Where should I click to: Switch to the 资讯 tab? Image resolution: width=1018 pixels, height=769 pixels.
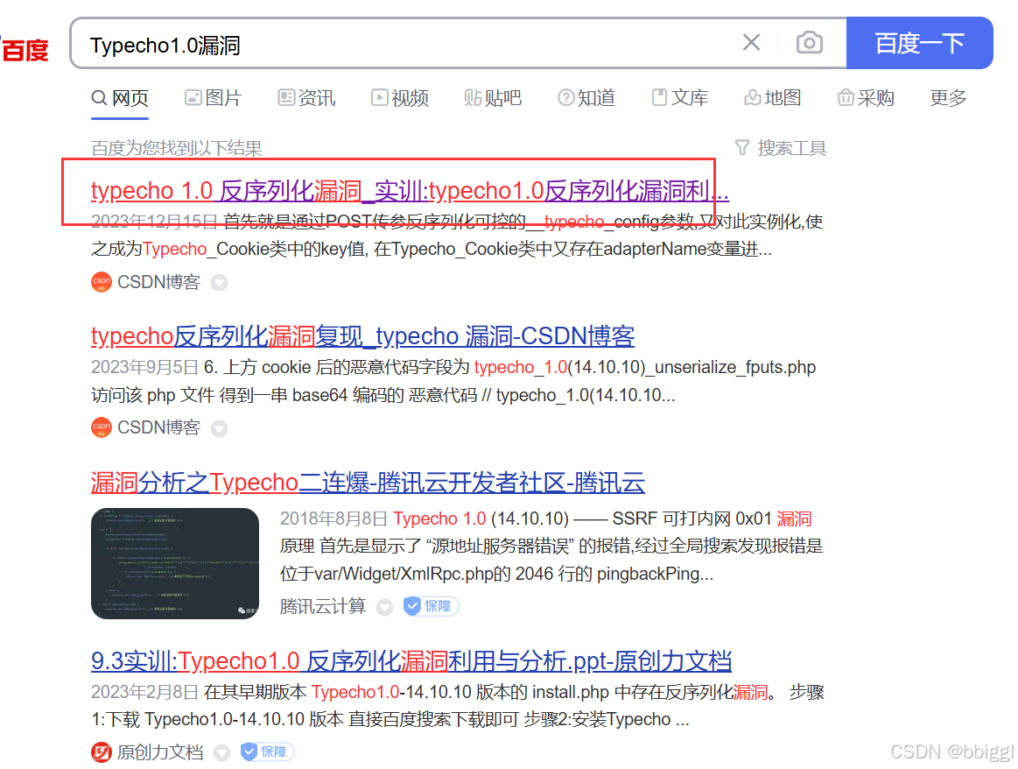point(306,98)
